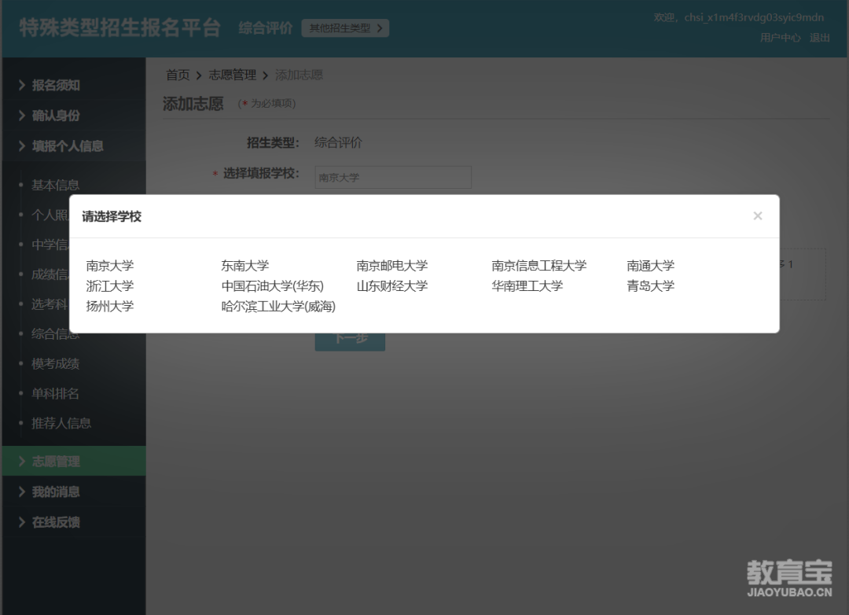Select 中国石油大学(华东)
The image size is (849, 615).
pyautogui.click(x=272, y=285)
